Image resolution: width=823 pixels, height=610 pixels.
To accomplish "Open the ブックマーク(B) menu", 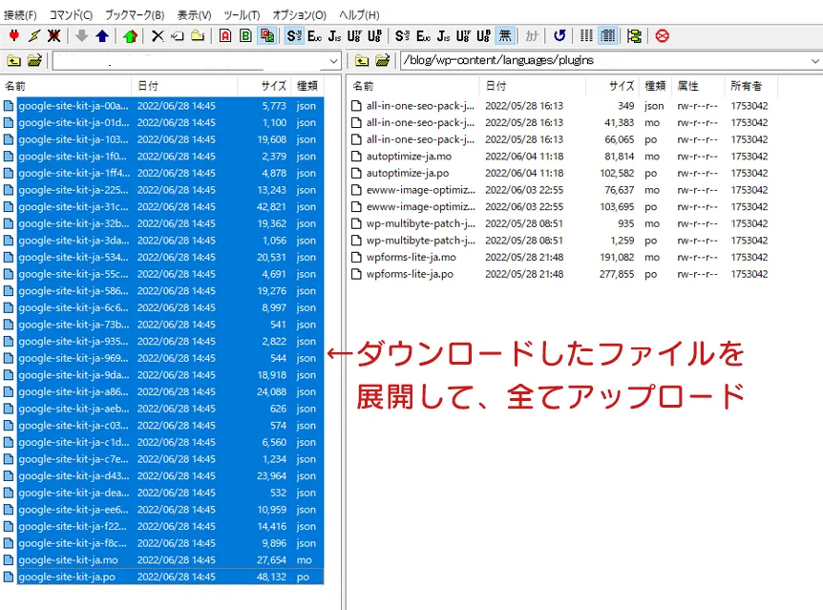I will (x=134, y=15).
